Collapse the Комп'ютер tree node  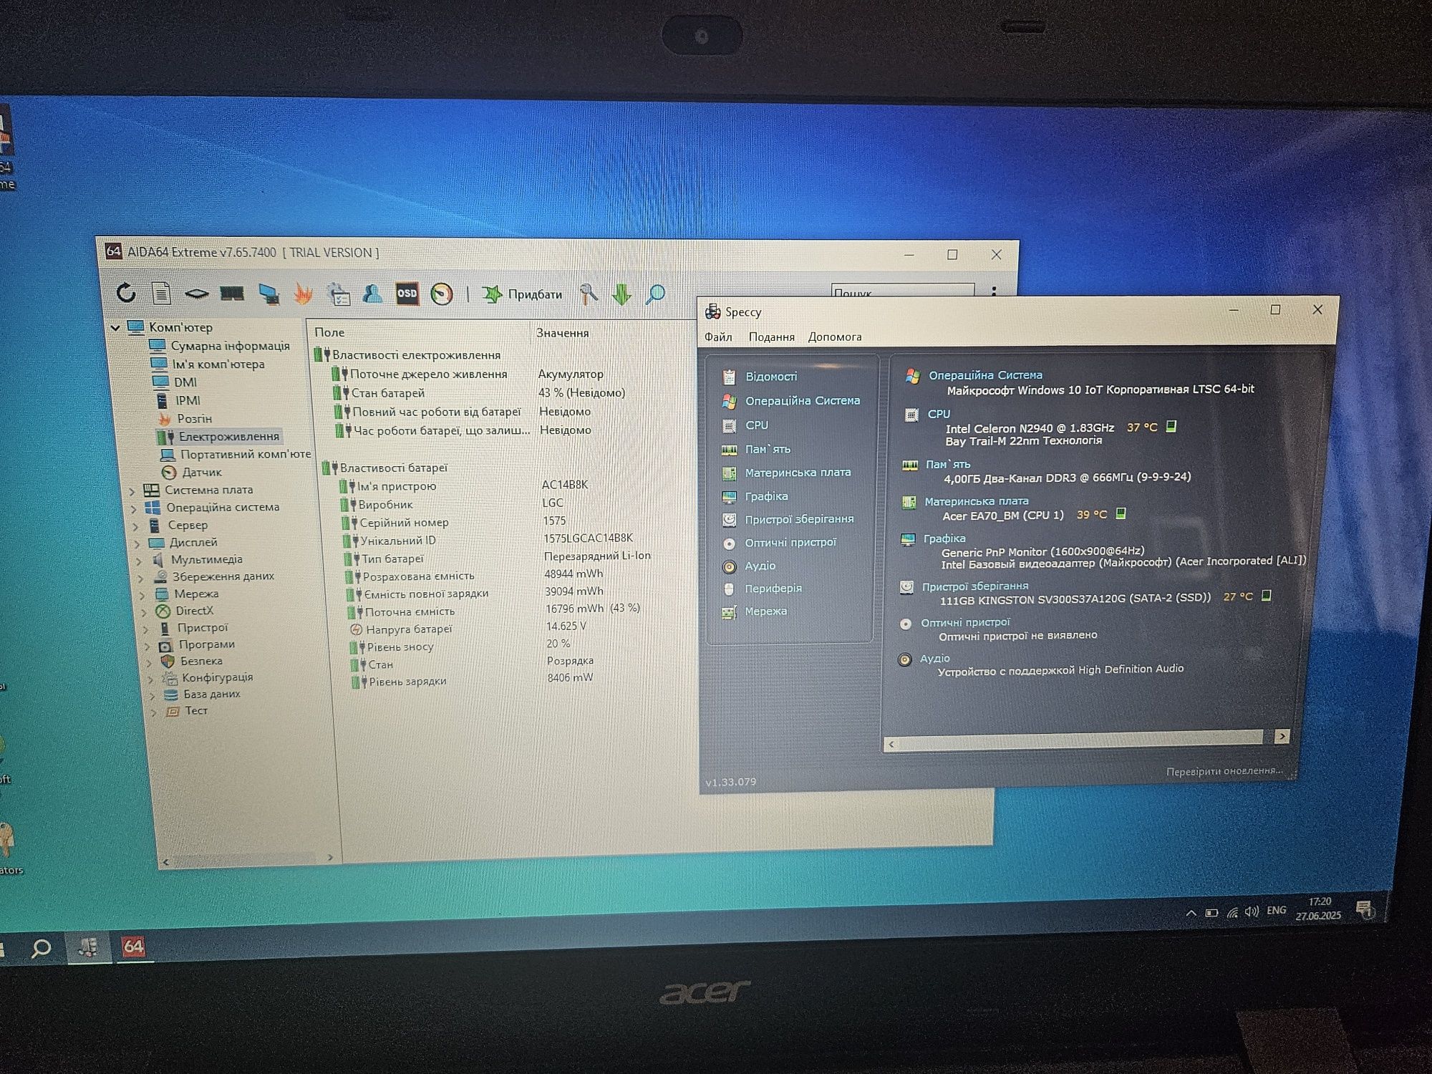(115, 328)
